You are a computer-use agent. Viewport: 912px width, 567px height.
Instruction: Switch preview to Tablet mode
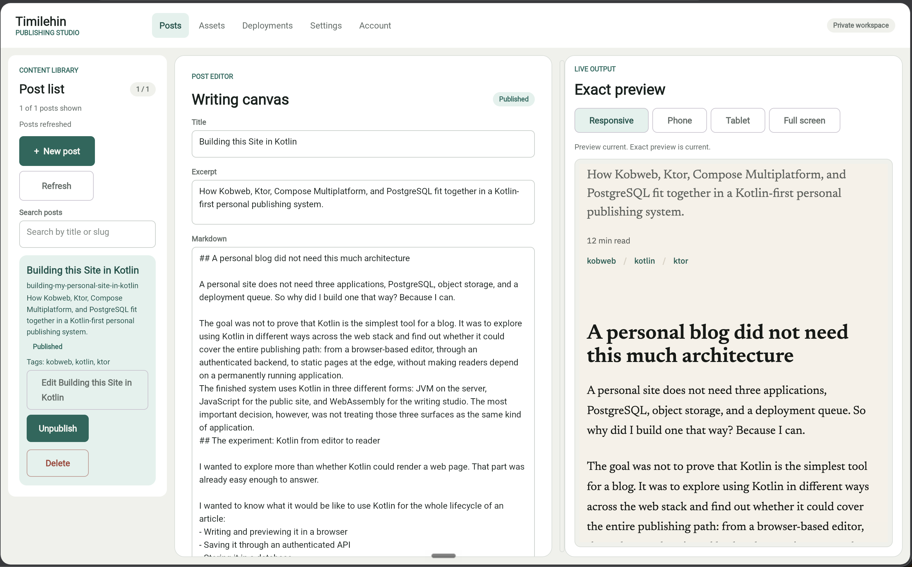tap(738, 120)
